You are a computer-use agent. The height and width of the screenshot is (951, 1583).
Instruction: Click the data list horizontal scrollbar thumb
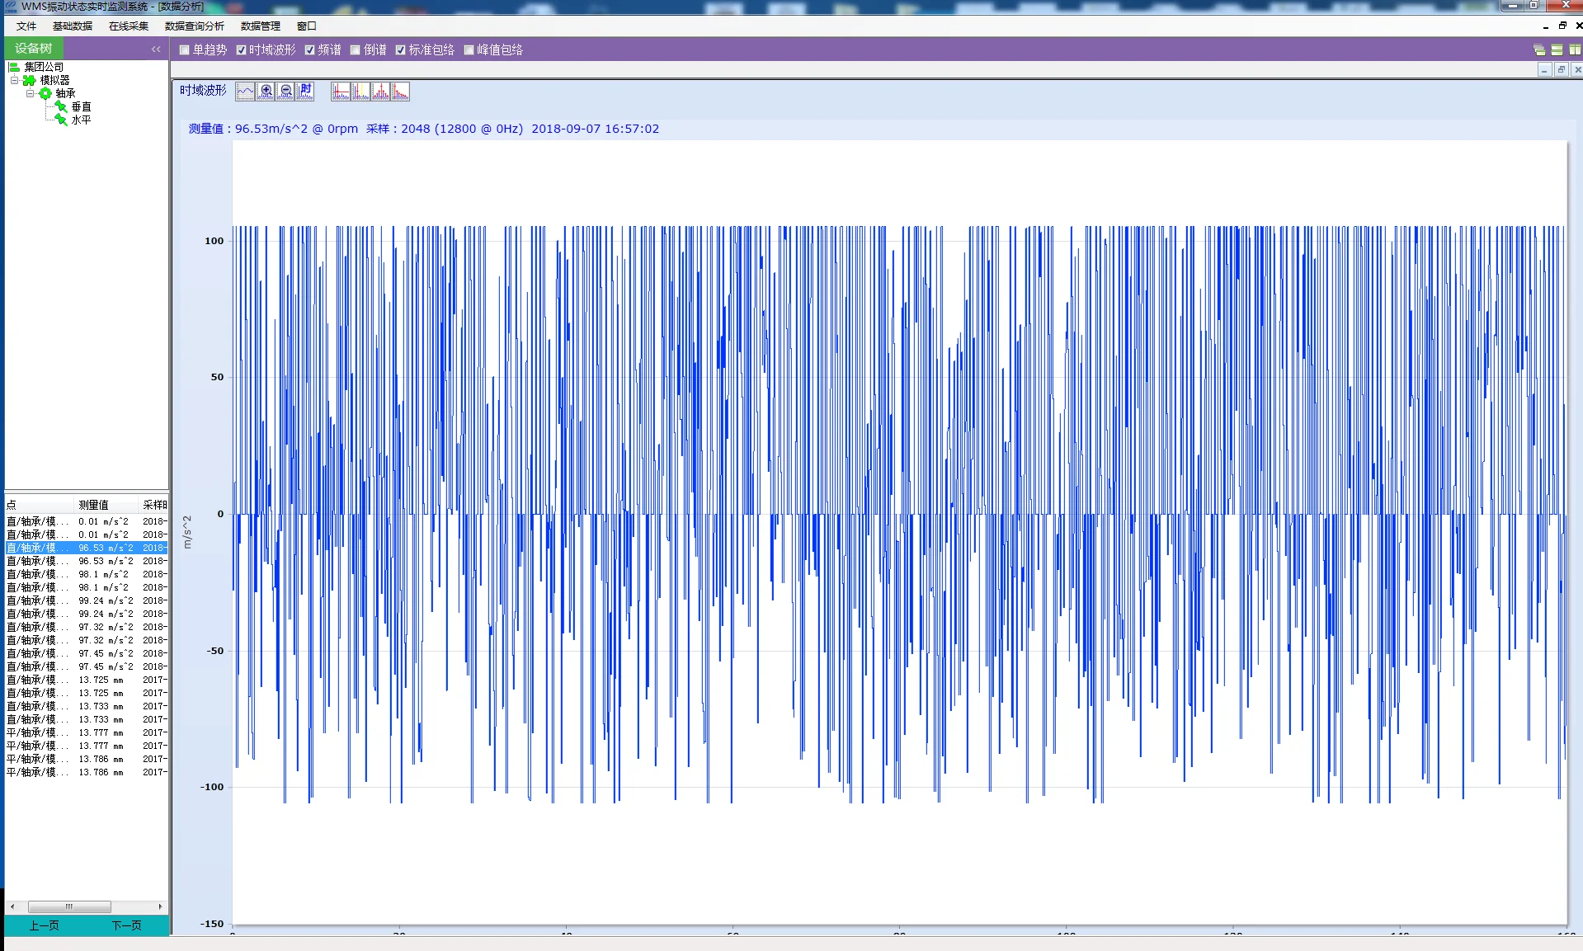click(69, 906)
